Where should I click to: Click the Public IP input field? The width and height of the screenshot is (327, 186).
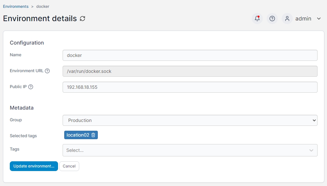tap(190, 87)
